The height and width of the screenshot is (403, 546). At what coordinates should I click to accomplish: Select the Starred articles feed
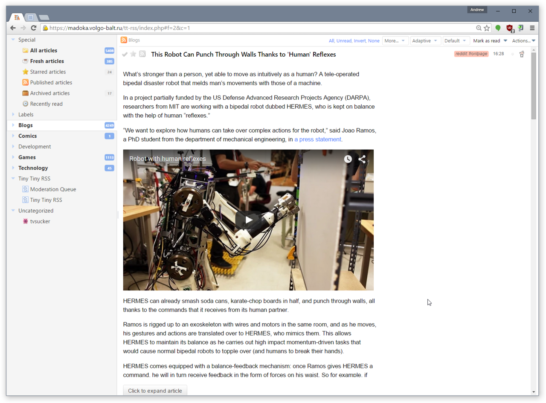coord(48,72)
